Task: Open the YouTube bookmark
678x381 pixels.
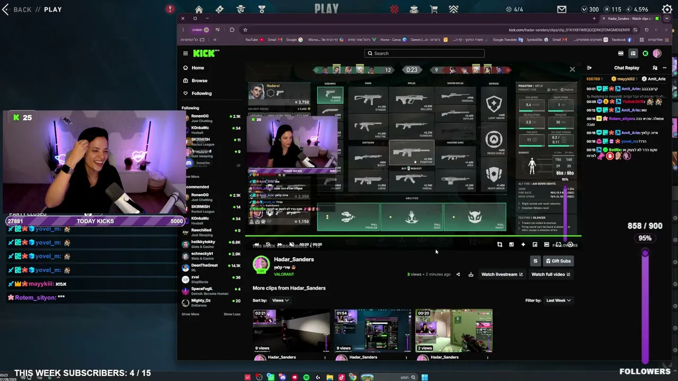Action: [254, 40]
